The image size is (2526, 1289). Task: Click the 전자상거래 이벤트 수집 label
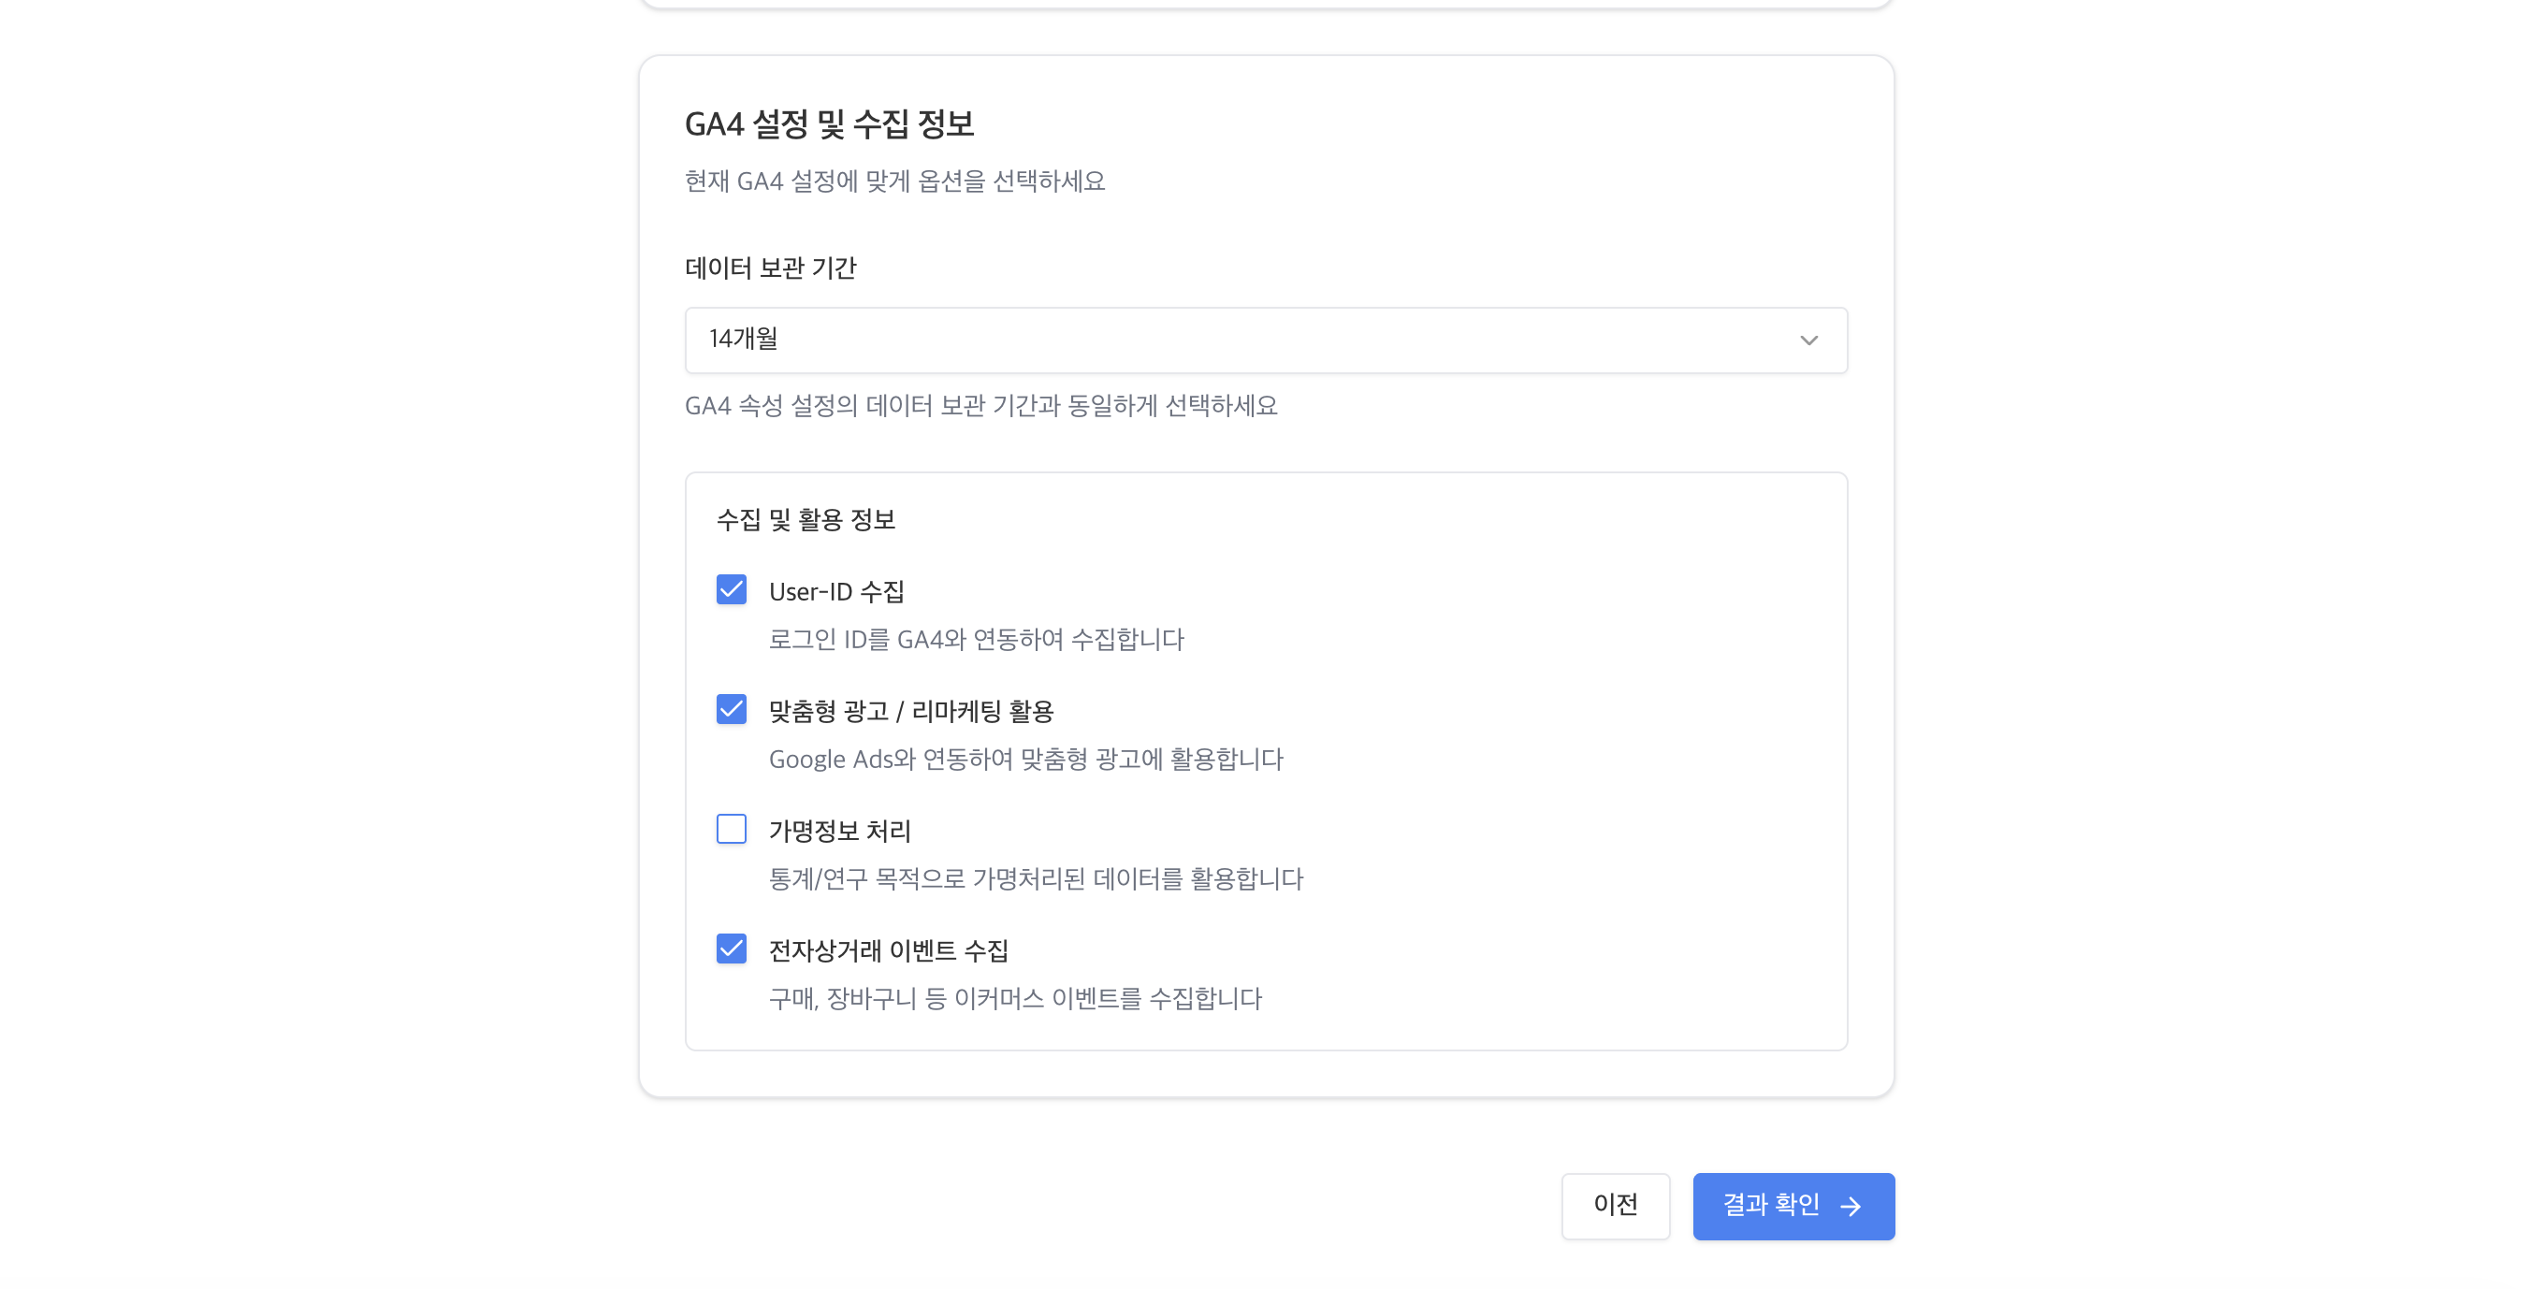pos(889,949)
